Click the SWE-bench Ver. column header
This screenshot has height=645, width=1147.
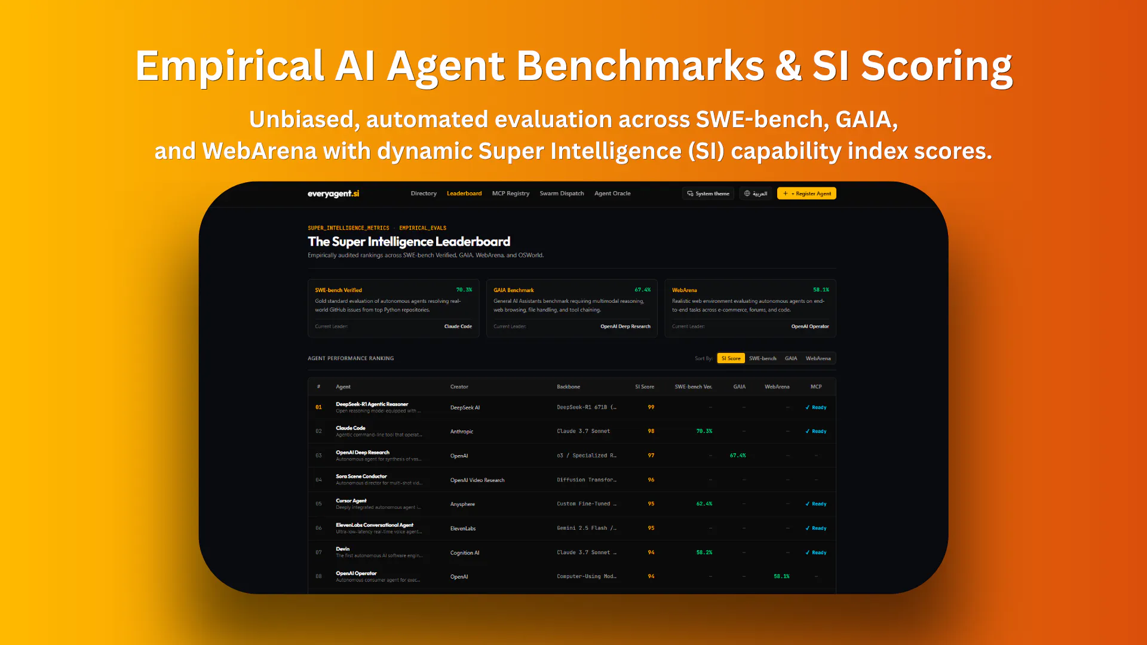pos(693,387)
